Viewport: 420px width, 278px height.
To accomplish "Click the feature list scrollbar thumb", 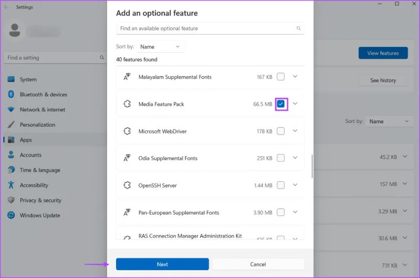I will (312, 166).
